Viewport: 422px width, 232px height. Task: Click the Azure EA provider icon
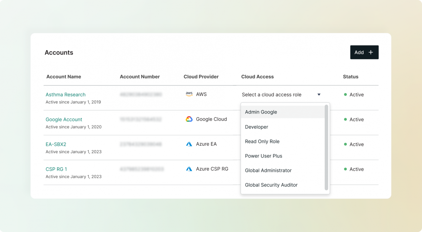click(189, 144)
